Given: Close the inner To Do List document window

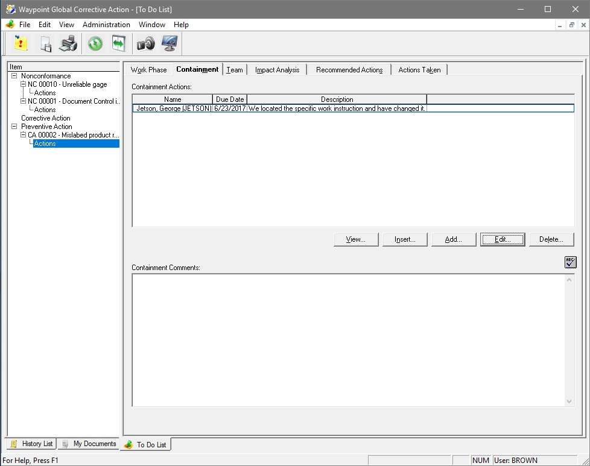Looking at the screenshot, I should [x=583, y=25].
